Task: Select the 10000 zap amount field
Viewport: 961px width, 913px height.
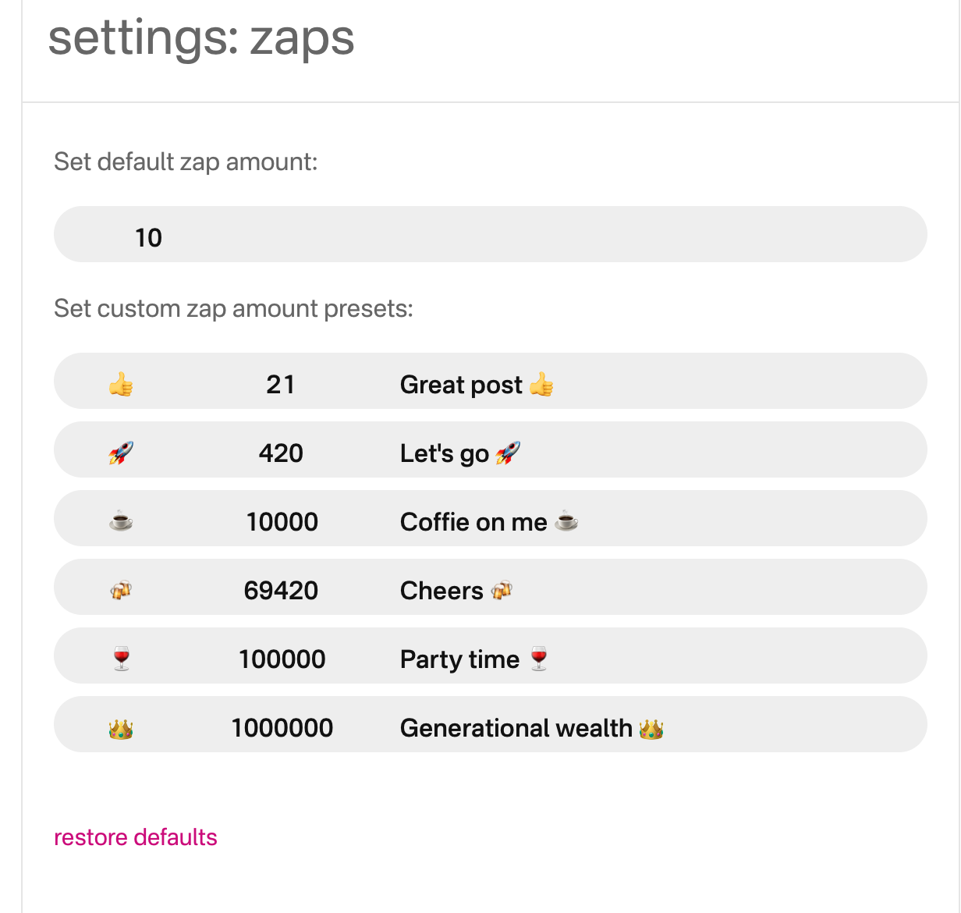Action: (282, 521)
